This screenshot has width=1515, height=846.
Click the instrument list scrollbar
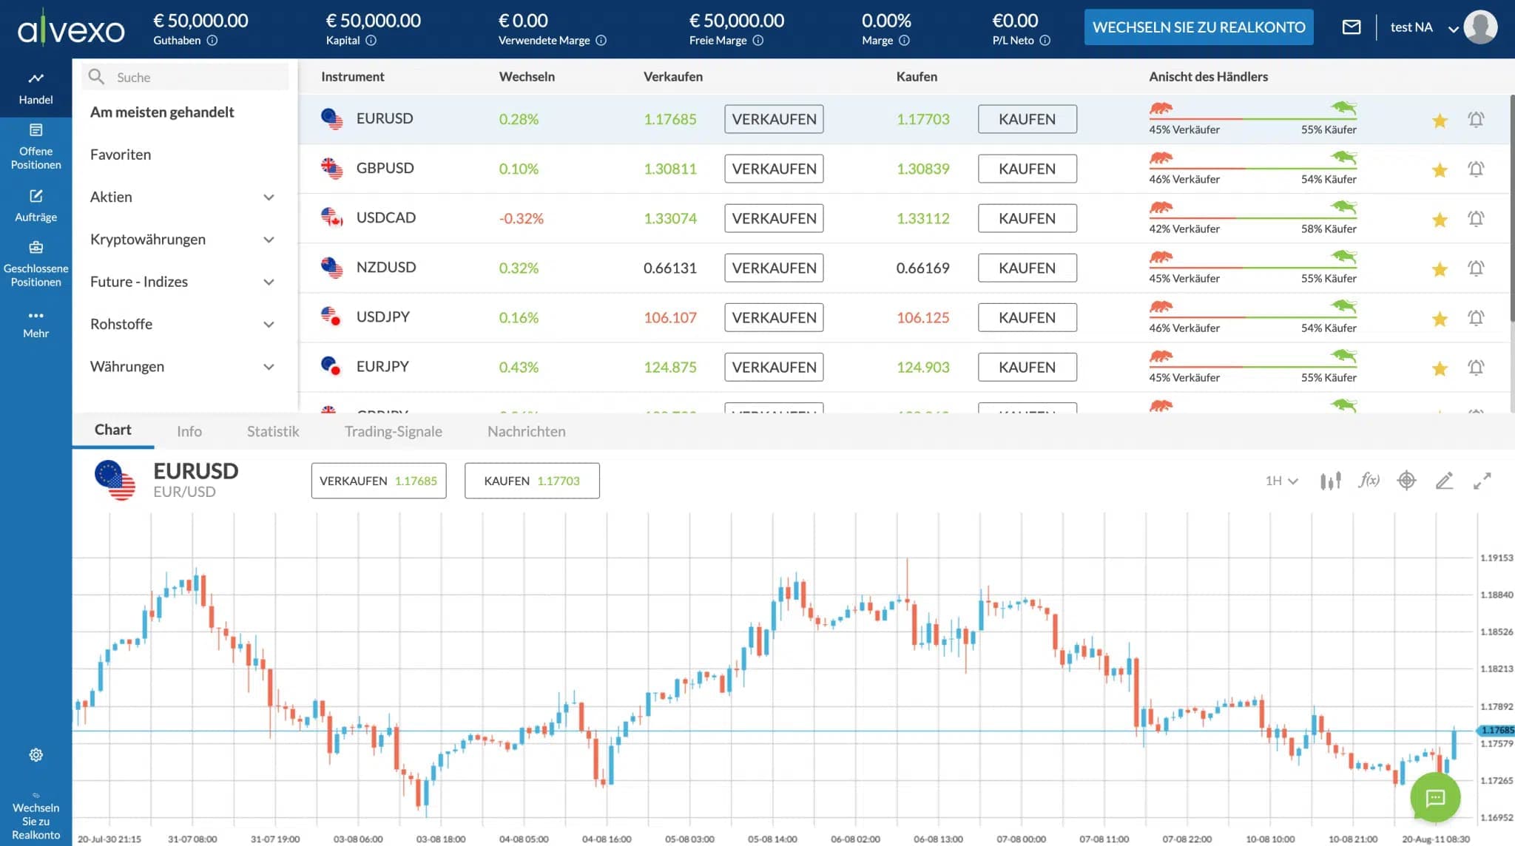click(x=1512, y=207)
